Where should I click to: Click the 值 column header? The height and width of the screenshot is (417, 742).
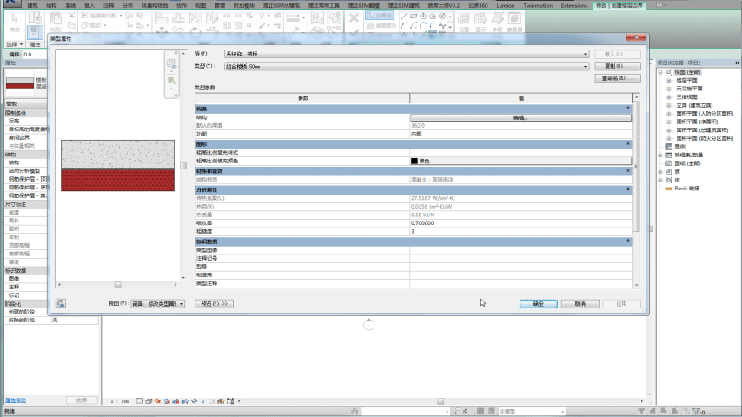pos(520,98)
